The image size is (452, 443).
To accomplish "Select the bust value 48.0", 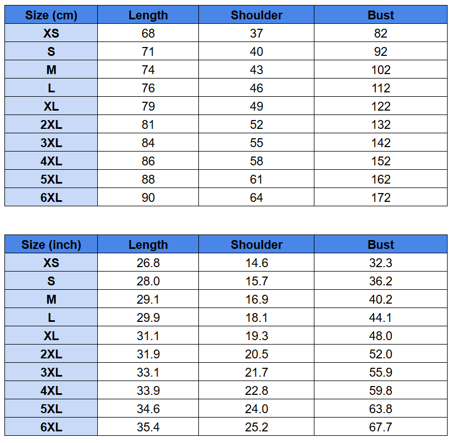I will click(381, 336).
